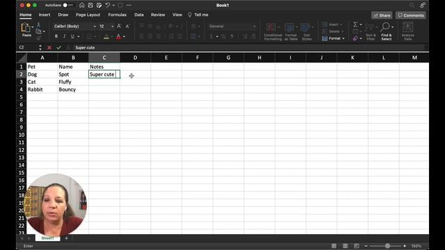Viewport: 445px width, 250px height.
Task: Click the Cut scissors icon
Action: pos(39,25)
